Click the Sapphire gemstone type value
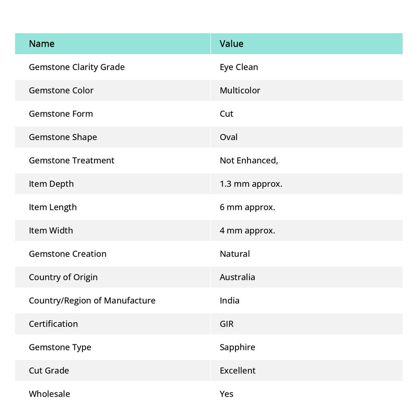412x412 pixels. click(237, 347)
